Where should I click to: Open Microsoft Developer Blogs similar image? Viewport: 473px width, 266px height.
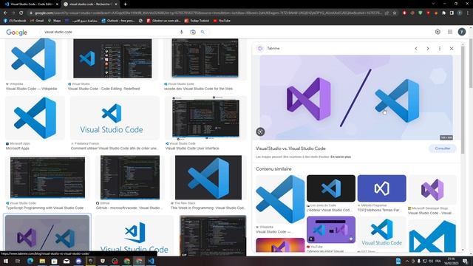[x=432, y=190]
